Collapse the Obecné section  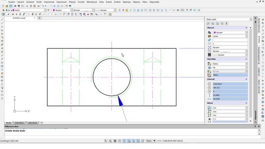(x=246, y=28)
